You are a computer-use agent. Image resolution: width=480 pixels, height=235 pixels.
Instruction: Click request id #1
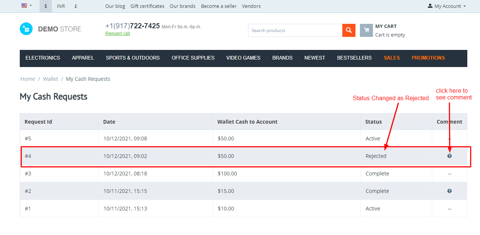click(x=28, y=209)
